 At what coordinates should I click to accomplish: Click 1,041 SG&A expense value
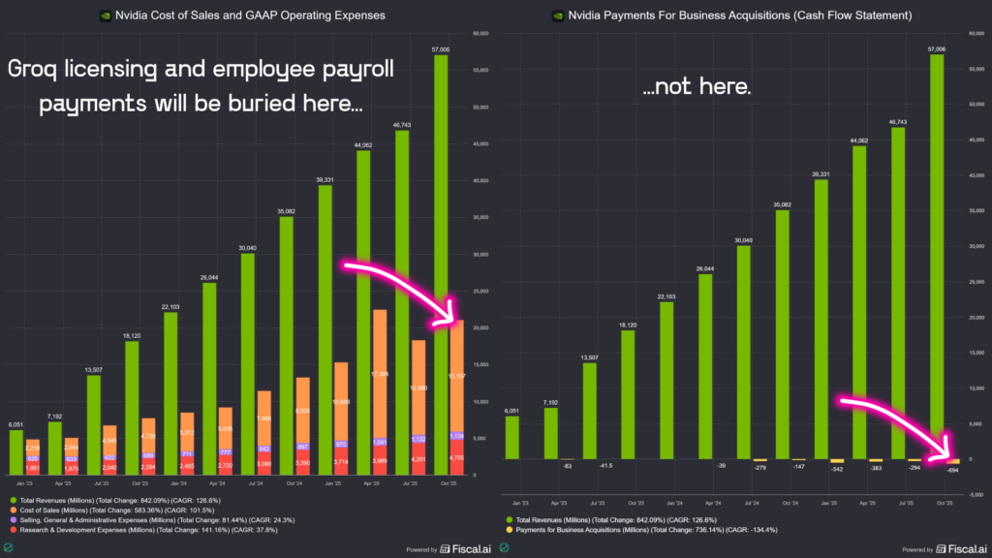click(x=380, y=442)
